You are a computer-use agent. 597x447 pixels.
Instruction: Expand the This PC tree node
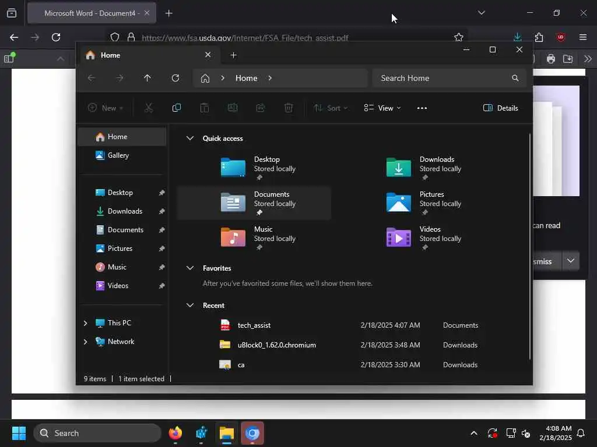85,323
